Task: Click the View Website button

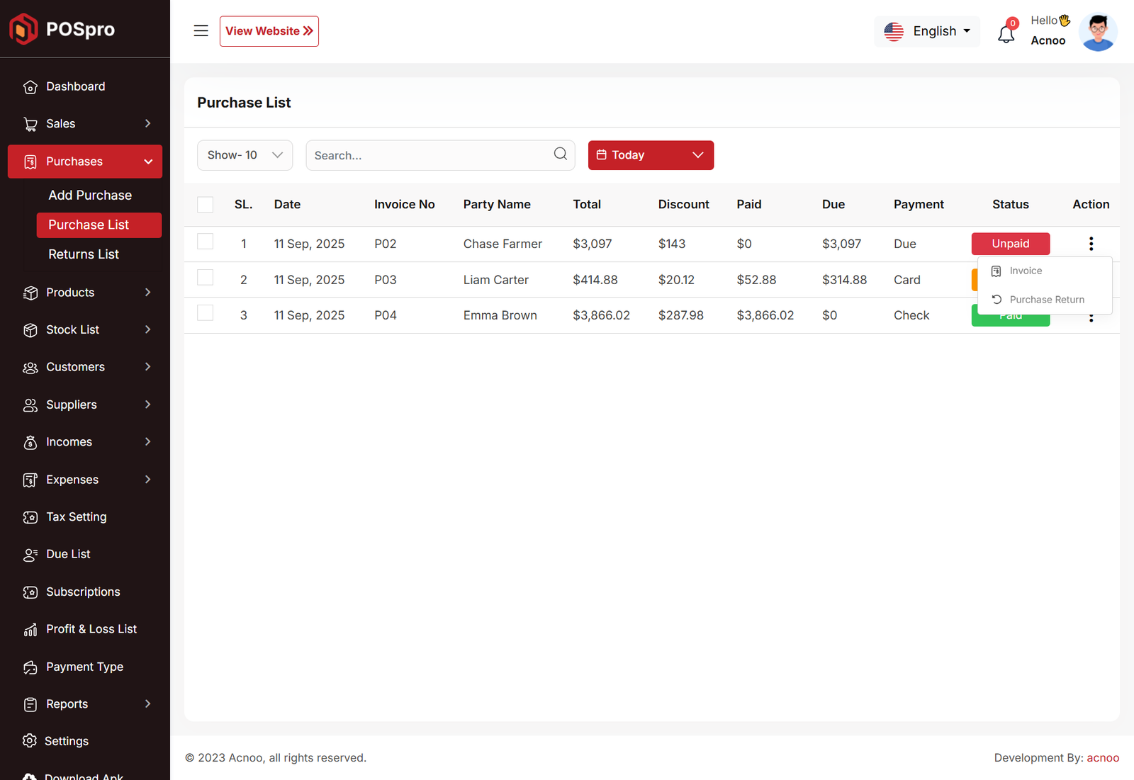Action: tap(269, 31)
